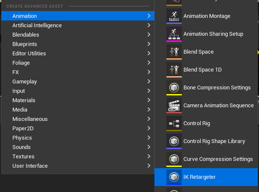Create an IK Retargeter asset
Image resolution: width=259 pixels, height=192 pixels.
tap(206, 177)
